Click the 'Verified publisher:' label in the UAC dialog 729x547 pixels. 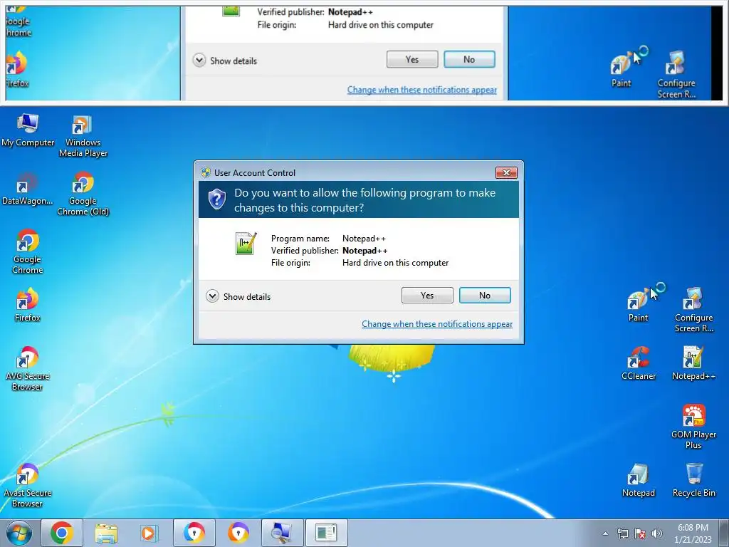[x=305, y=251]
